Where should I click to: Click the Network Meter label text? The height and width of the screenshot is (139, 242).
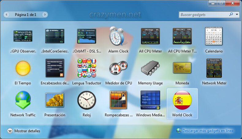[x=214, y=83]
